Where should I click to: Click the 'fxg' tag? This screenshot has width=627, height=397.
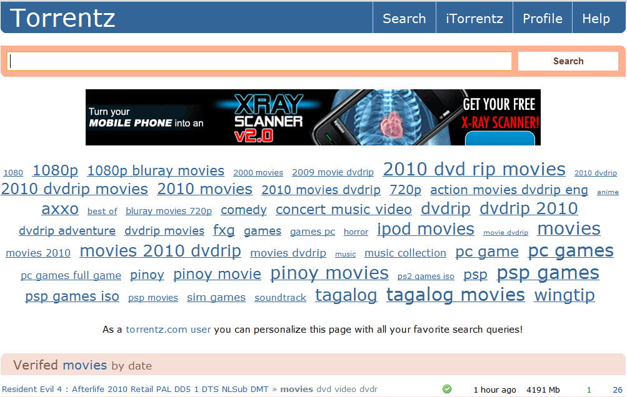(x=224, y=230)
